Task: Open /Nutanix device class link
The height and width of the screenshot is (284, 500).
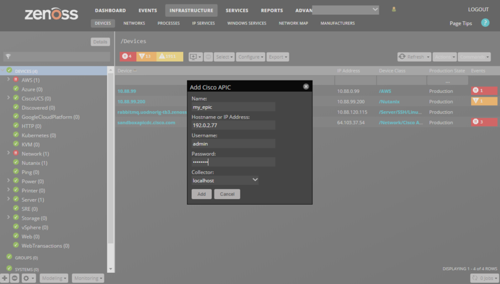Action: click(x=389, y=102)
